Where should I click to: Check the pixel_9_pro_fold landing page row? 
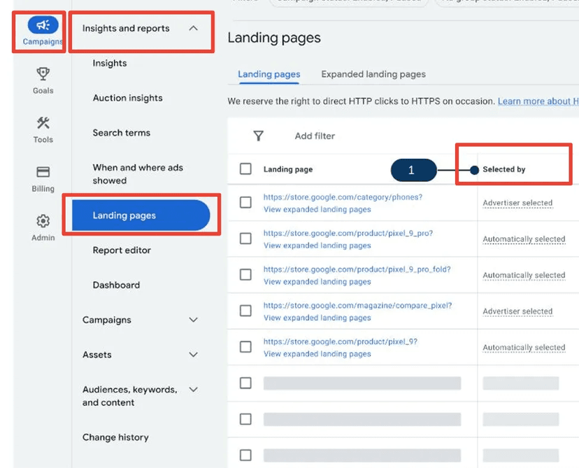(245, 274)
